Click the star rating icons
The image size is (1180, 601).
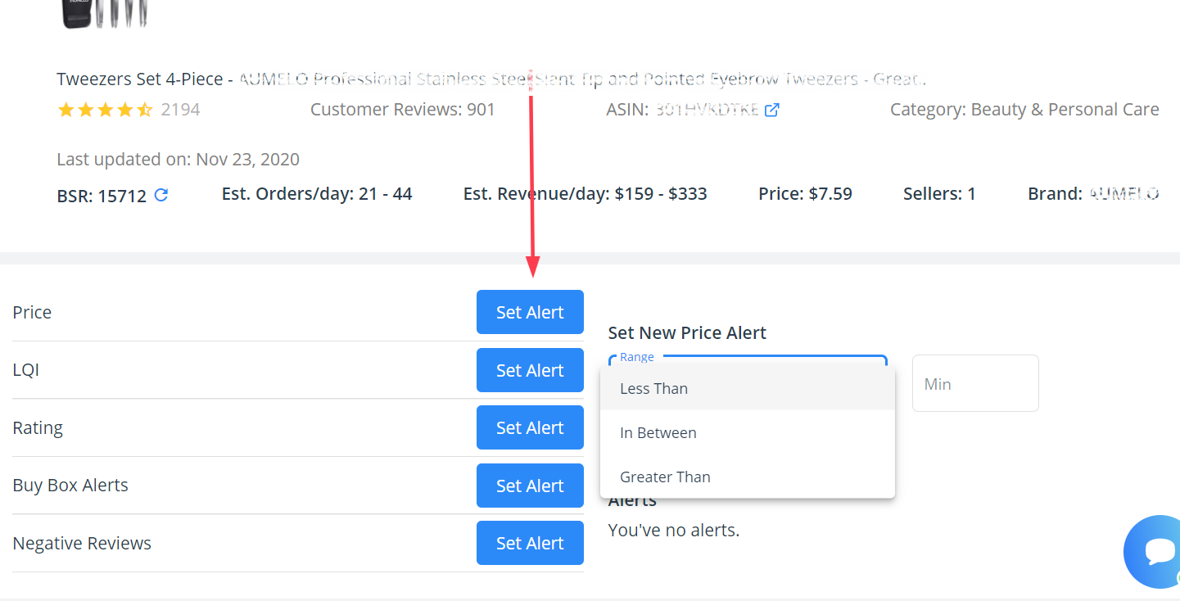tap(105, 110)
